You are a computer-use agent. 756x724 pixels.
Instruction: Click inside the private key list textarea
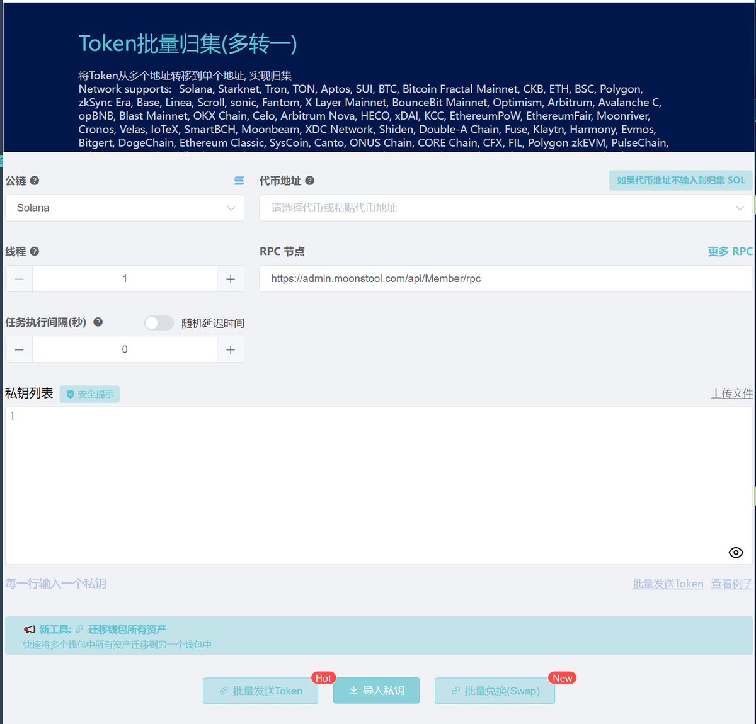(379, 485)
